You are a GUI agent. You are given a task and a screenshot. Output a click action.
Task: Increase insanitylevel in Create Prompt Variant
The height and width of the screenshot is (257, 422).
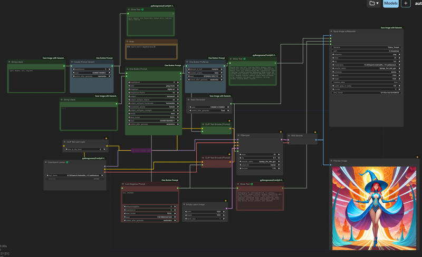[x=109, y=69]
